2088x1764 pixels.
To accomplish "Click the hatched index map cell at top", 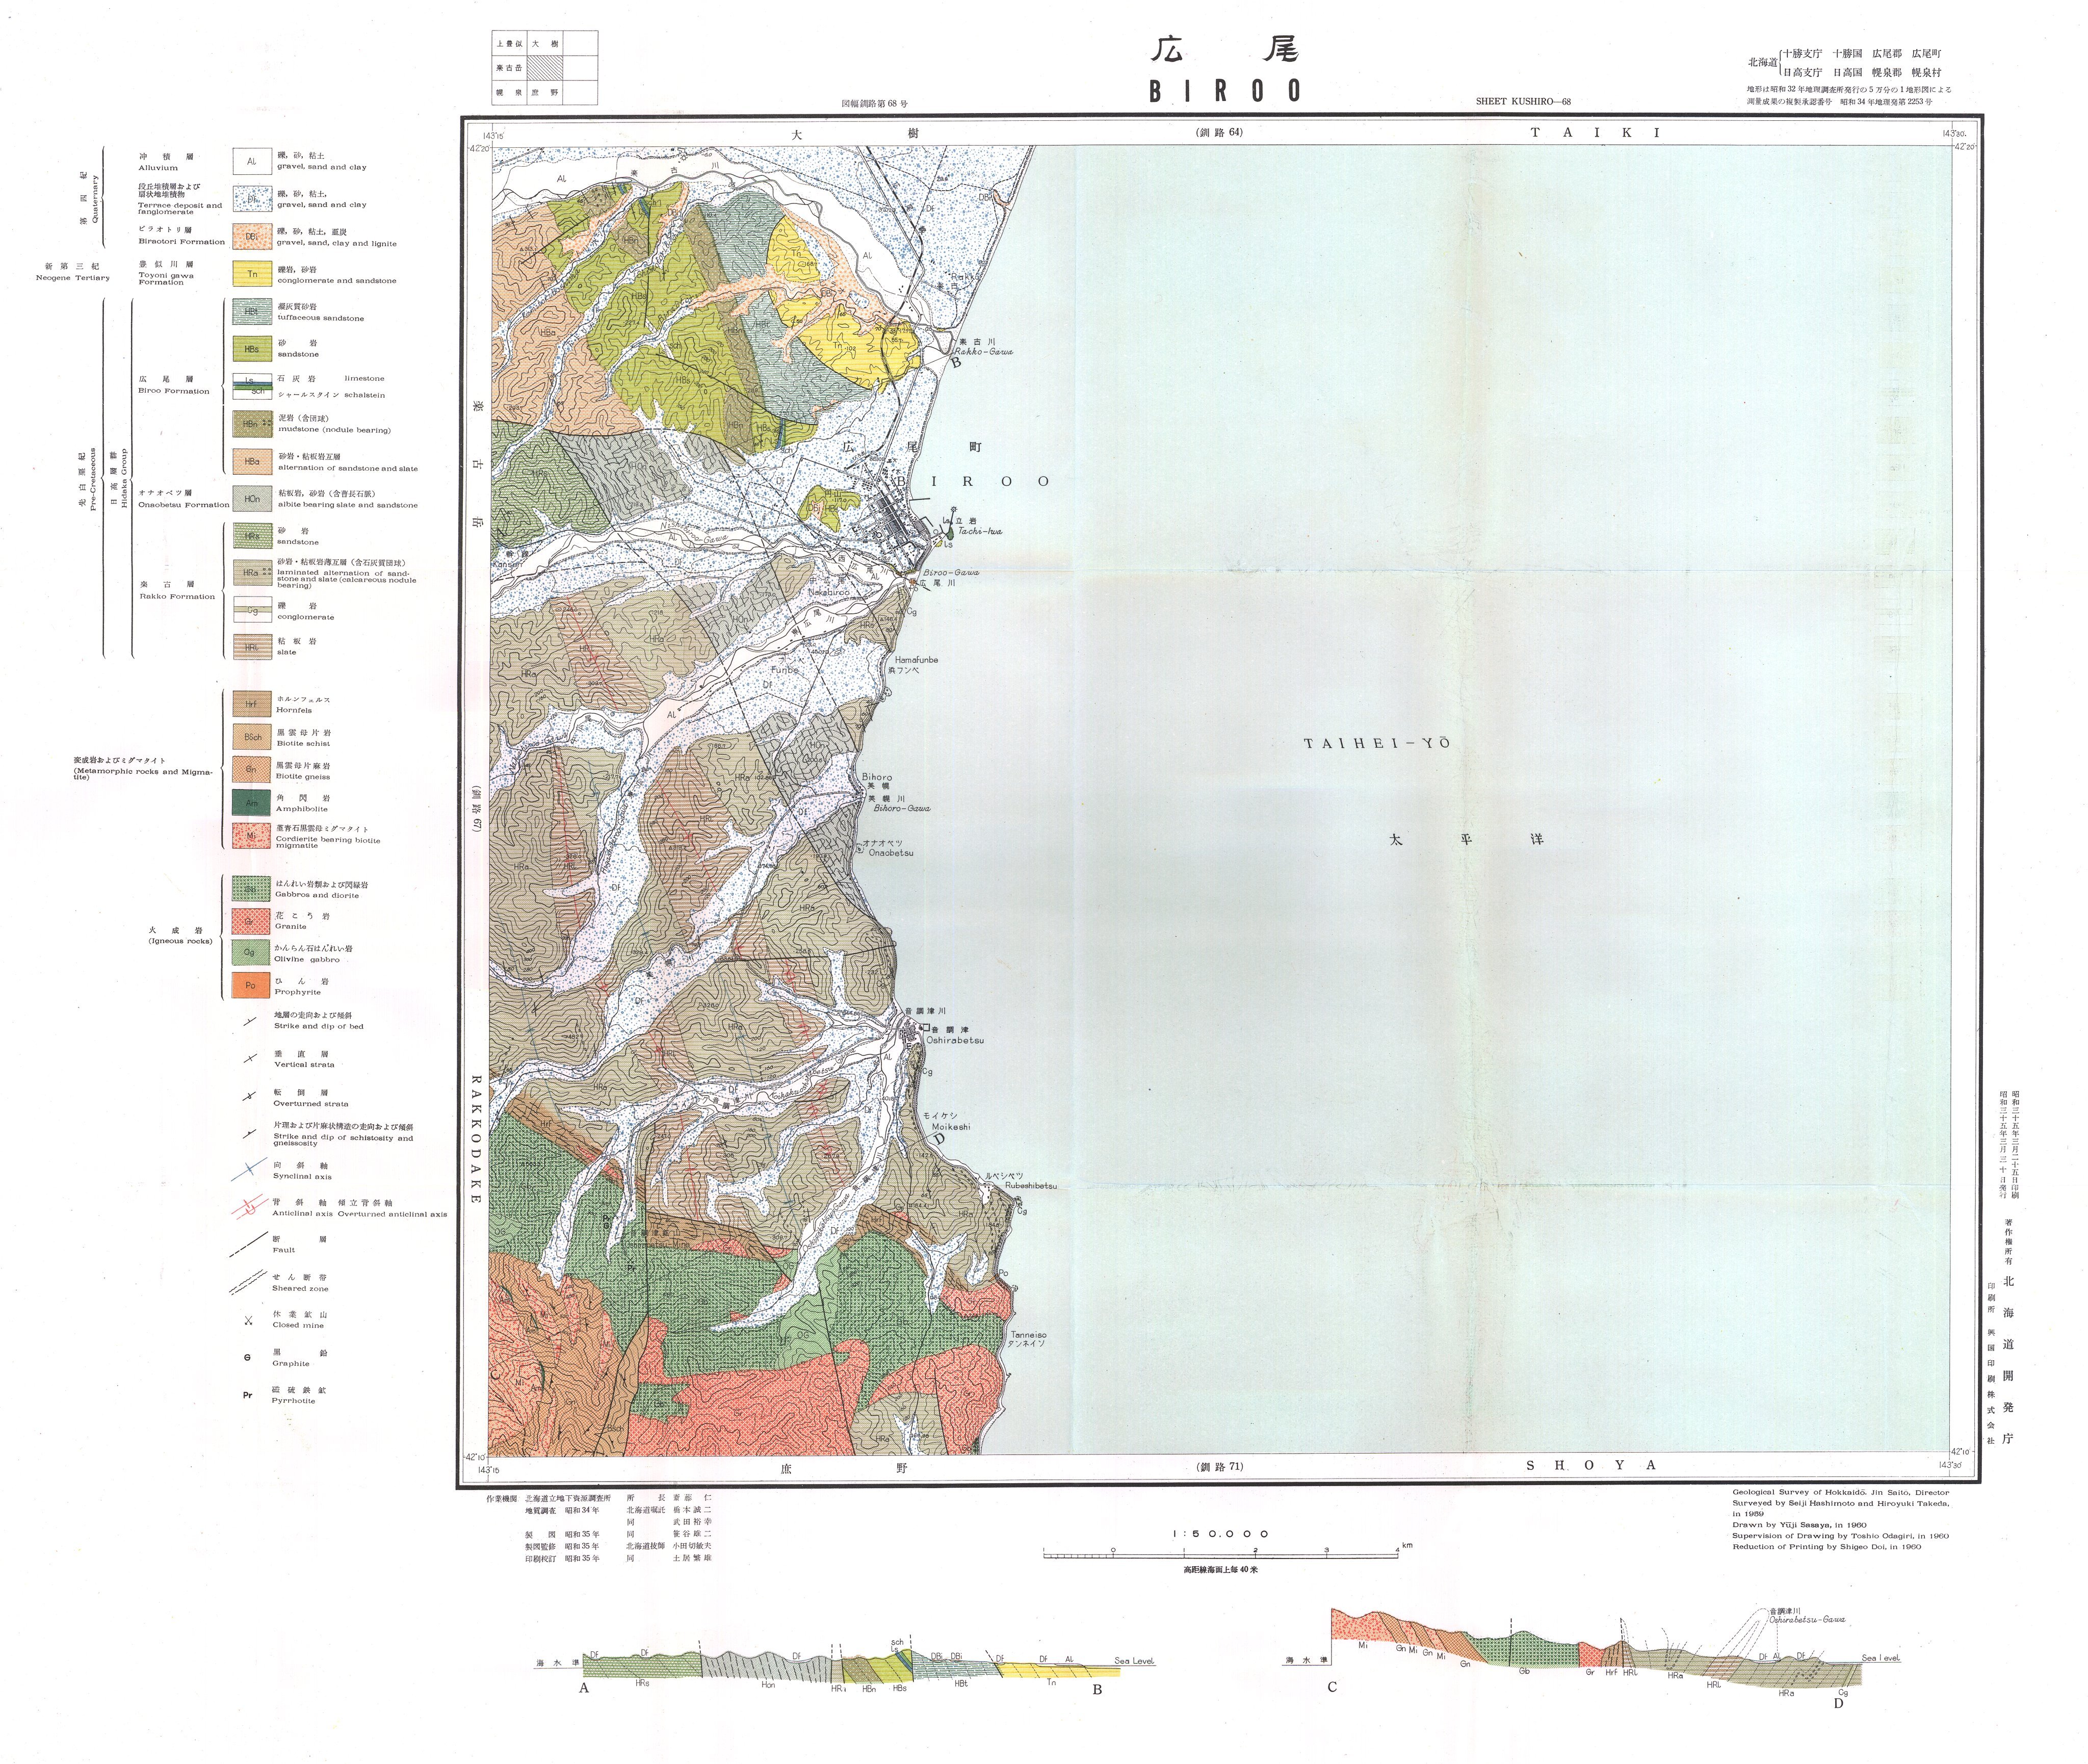I will (545, 67).
